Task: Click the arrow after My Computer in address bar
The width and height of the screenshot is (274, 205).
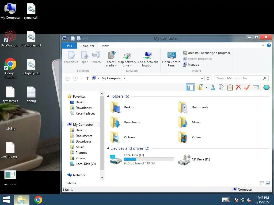Action: [124, 78]
